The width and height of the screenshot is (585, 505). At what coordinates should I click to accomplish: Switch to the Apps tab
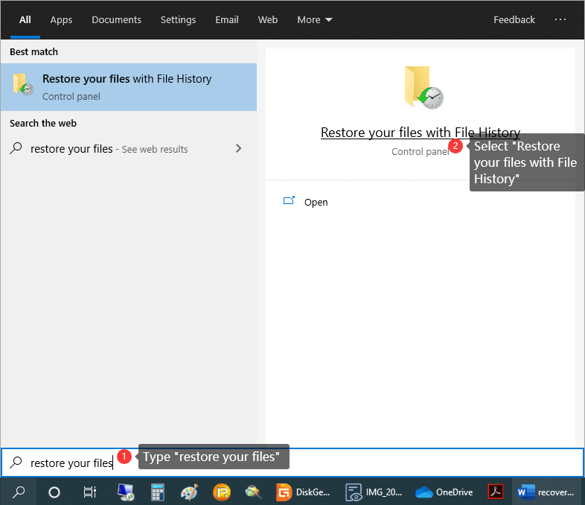[61, 20]
